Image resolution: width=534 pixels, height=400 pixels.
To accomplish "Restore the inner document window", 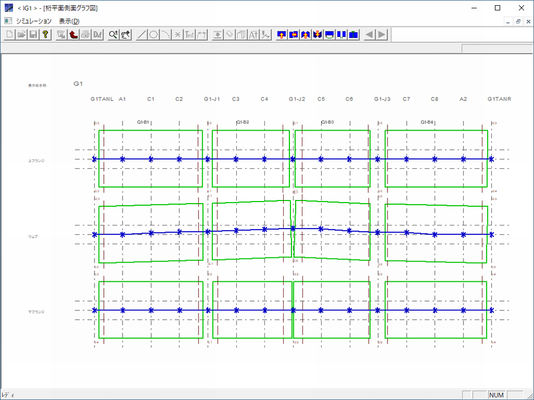I will (518, 21).
